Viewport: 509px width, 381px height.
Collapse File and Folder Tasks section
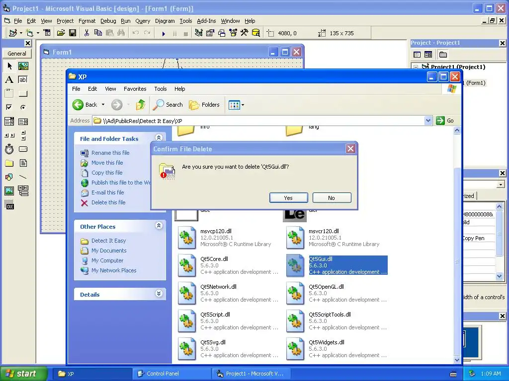point(159,138)
